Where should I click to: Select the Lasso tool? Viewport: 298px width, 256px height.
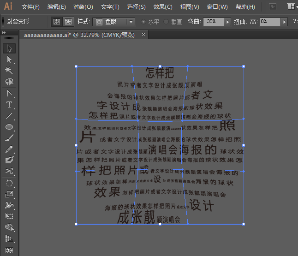point(9,82)
